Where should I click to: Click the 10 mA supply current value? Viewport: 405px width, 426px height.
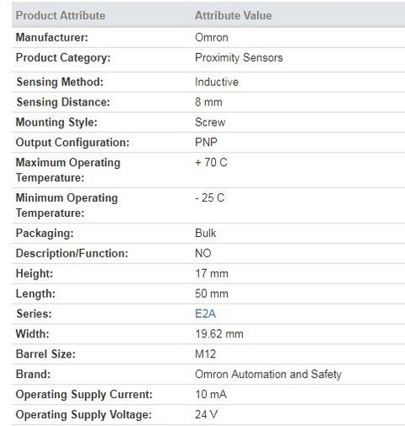pyautogui.click(x=211, y=394)
